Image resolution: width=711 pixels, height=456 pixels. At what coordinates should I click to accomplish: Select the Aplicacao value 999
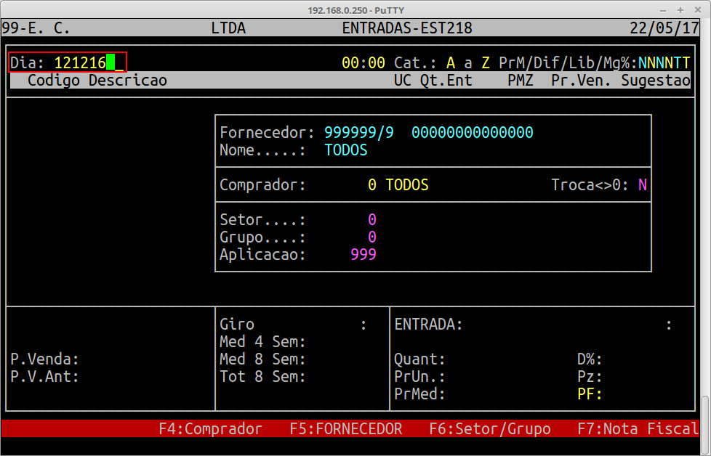(363, 255)
